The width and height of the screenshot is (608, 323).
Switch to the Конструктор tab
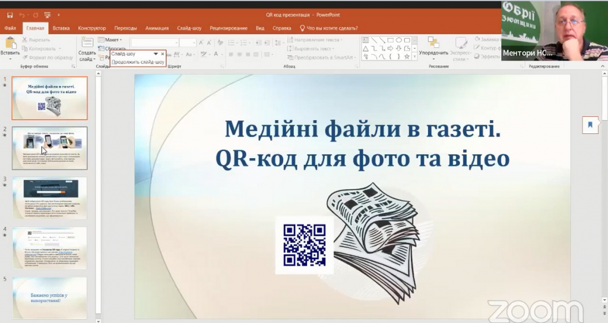(x=92, y=28)
